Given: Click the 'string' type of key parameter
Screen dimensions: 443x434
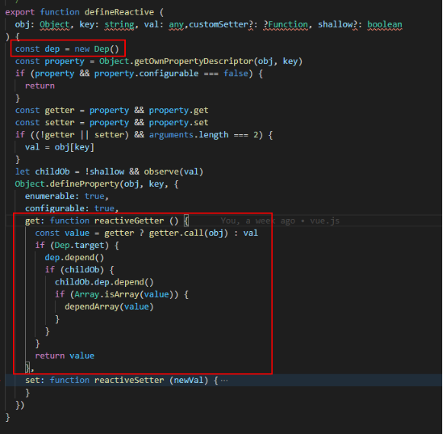Looking at the screenshot, I should tap(119, 24).
